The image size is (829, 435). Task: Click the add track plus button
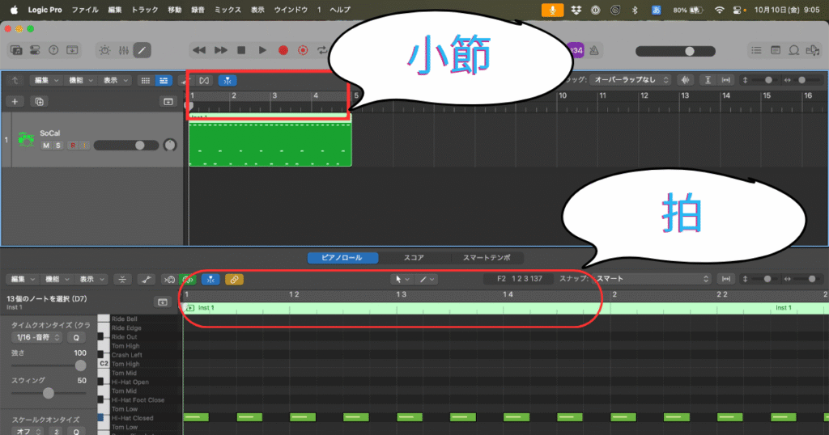click(x=15, y=101)
